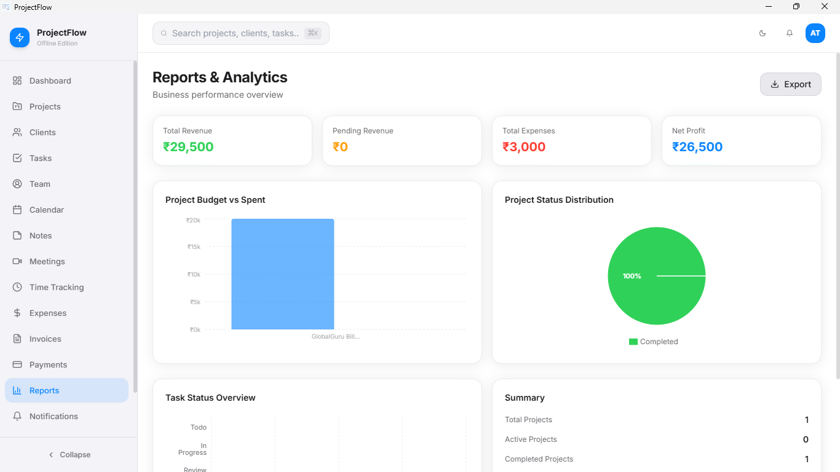Click the Invoices document icon
840x472 pixels.
[x=17, y=339]
